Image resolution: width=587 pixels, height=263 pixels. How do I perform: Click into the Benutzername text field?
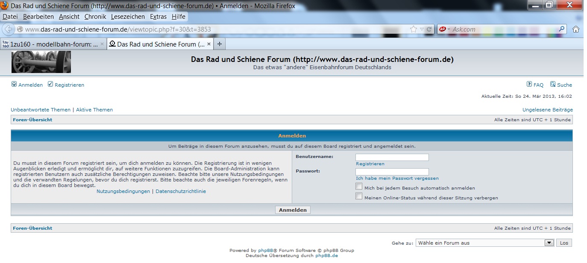point(392,158)
